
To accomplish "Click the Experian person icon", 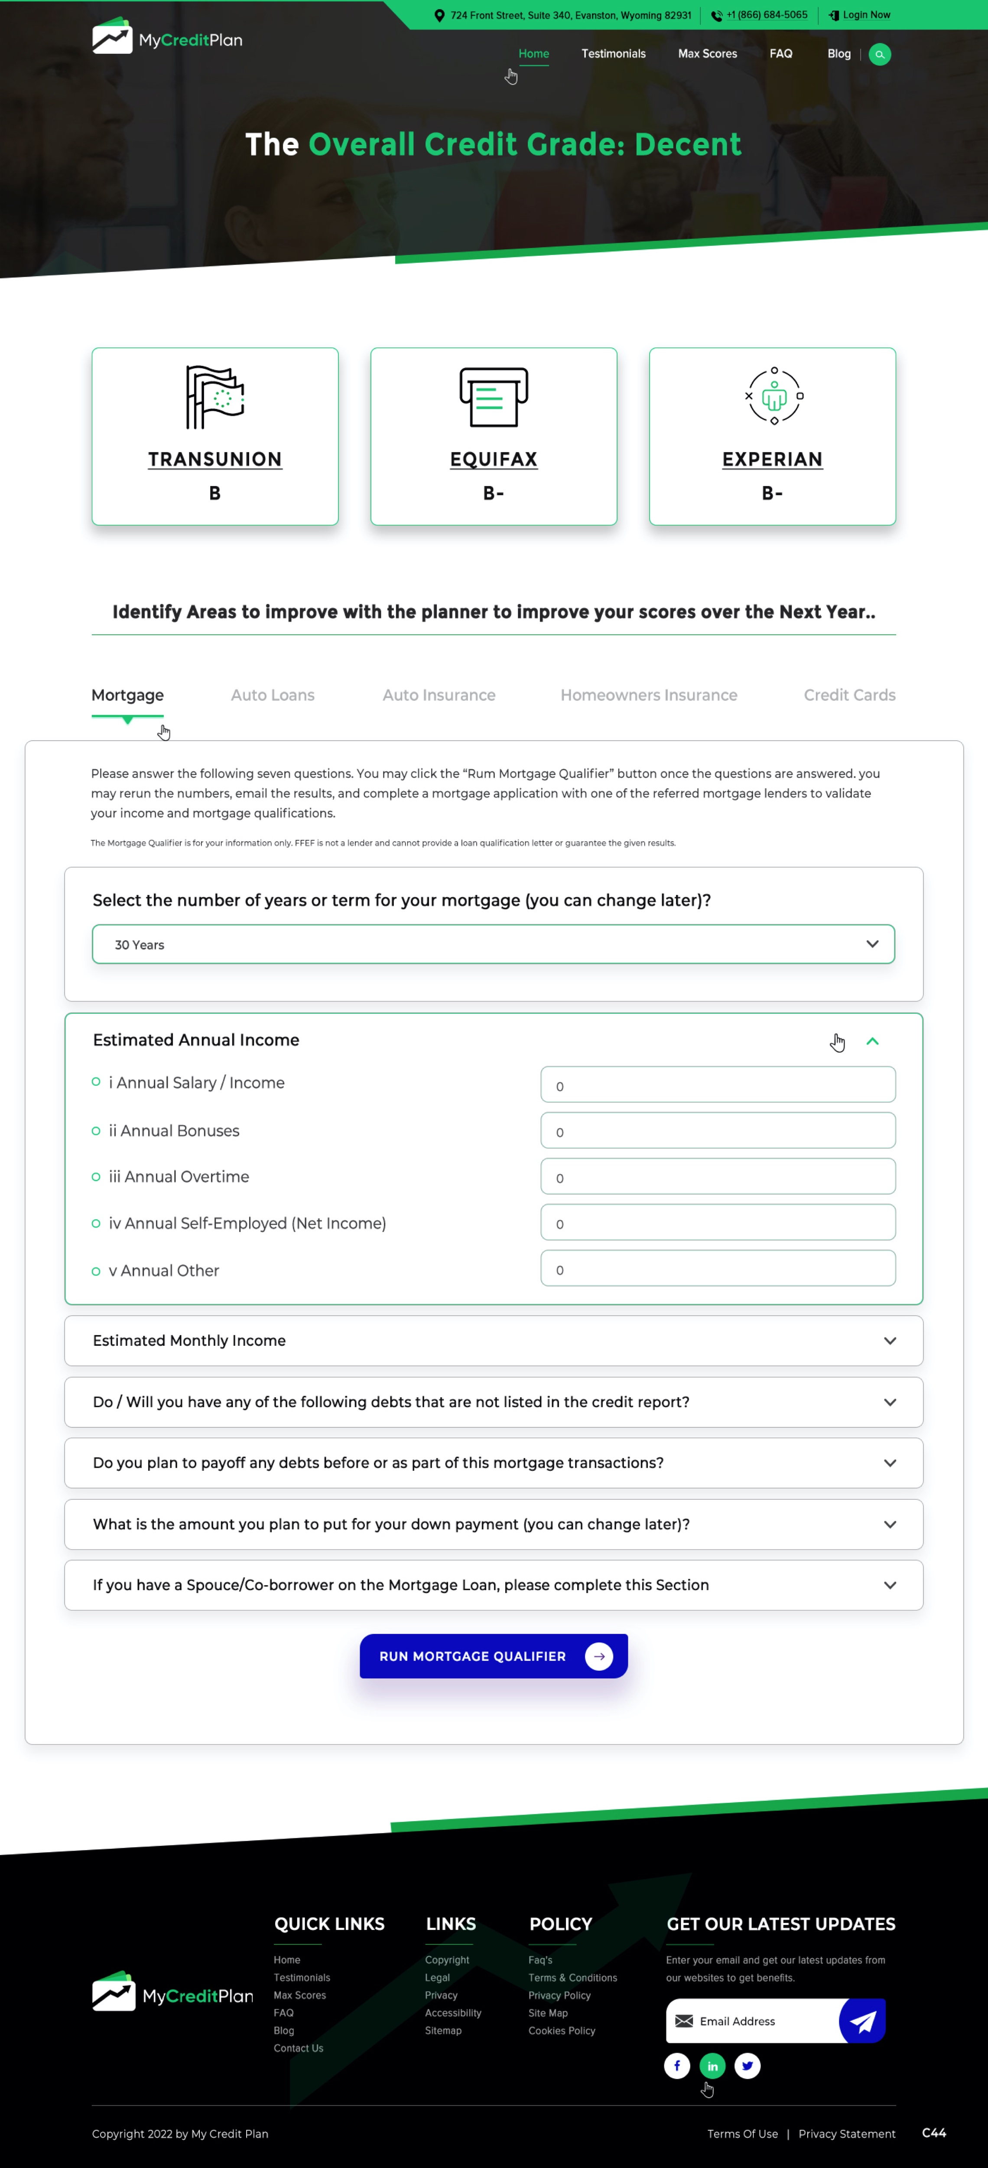I will [x=773, y=396].
